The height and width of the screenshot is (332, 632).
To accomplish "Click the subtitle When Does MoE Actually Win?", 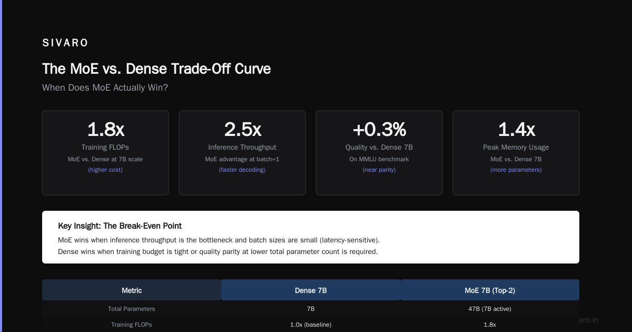I will (105, 87).
